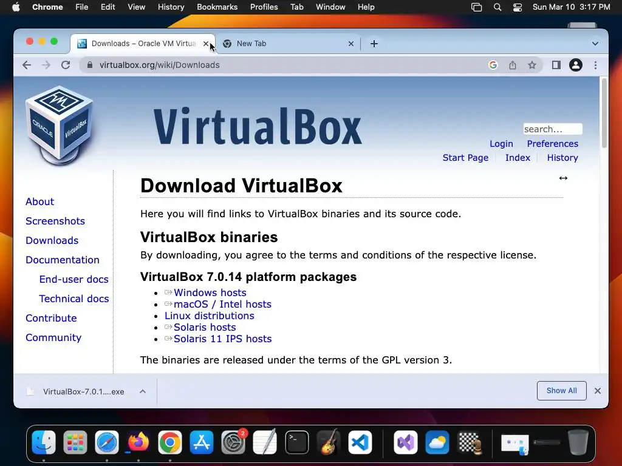622x466 pixels.
Task: Open the Chrome profile avatar
Action: click(576, 65)
